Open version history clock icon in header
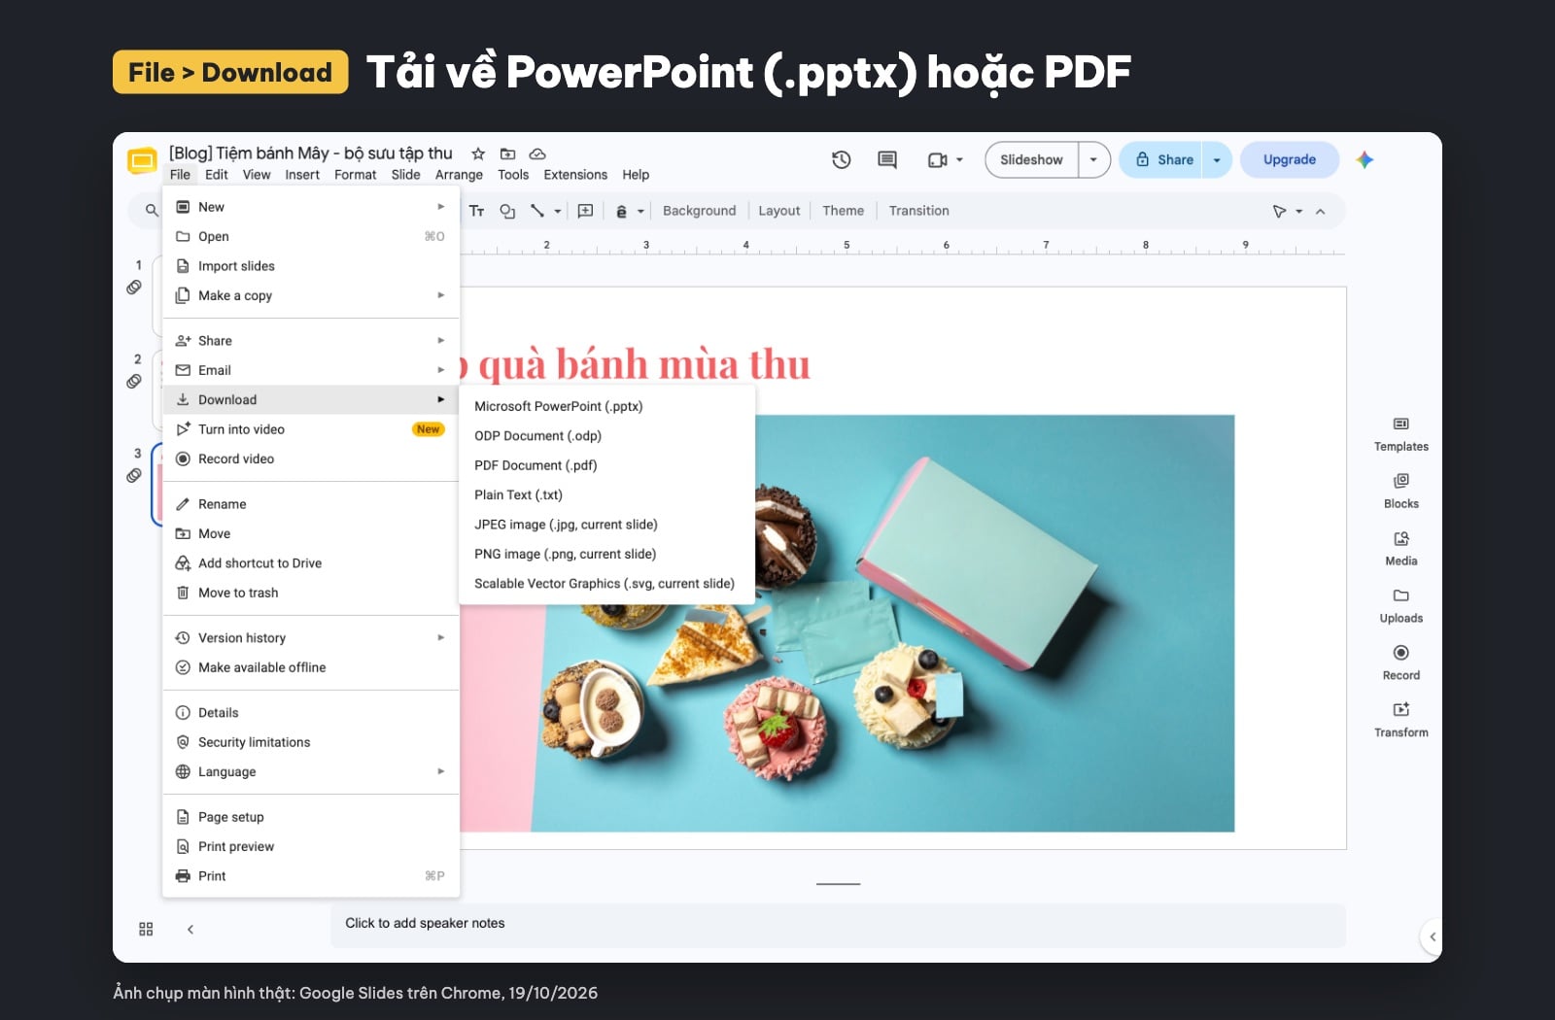 coord(842,159)
